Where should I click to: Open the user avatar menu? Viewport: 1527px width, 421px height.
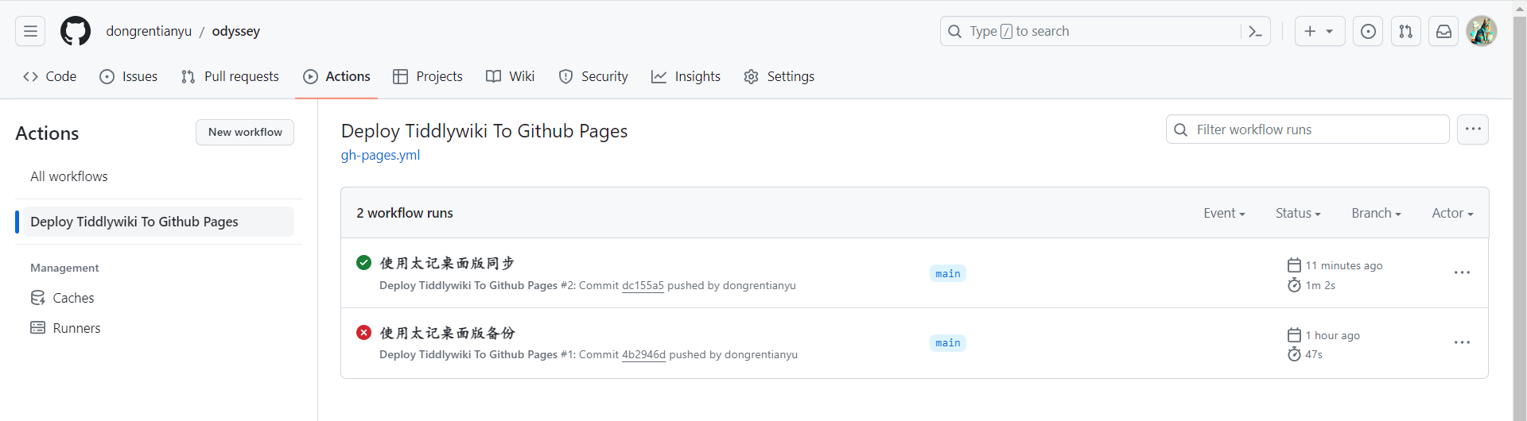(x=1482, y=31)
